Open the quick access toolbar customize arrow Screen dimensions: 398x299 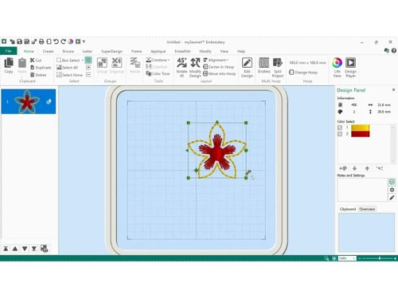(x=84, y=41)
